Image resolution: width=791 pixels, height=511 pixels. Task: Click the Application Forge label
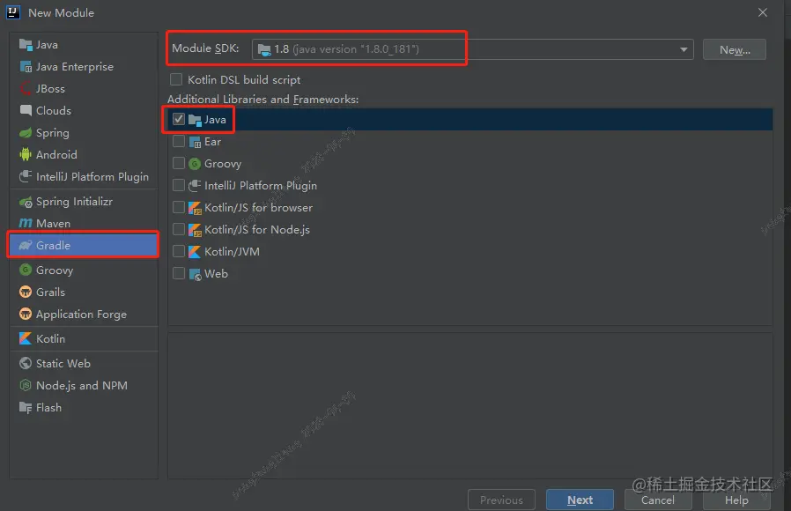pyautogui.click(x=81, y=315)
